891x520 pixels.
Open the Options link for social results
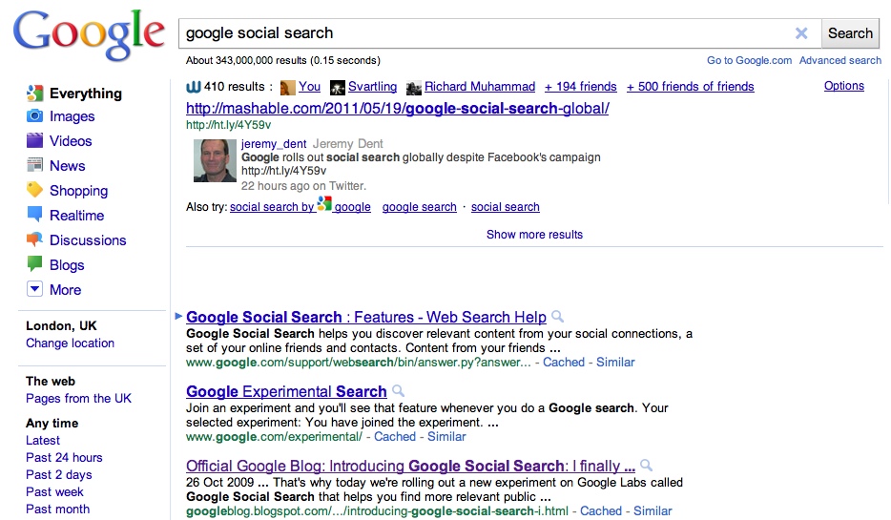click(x=844, y=86)
